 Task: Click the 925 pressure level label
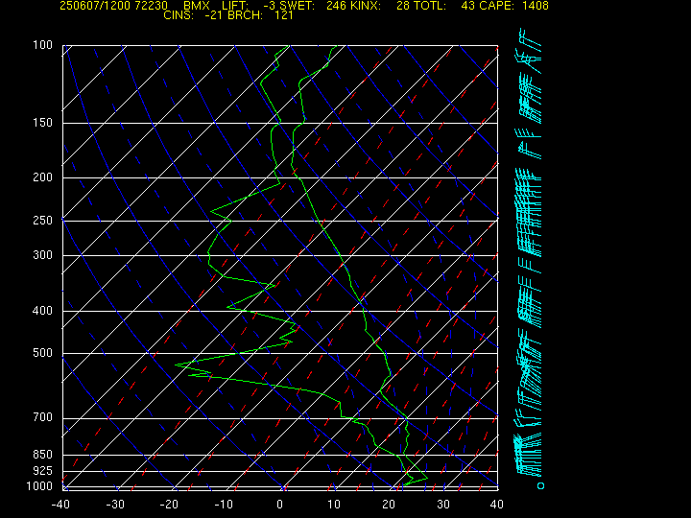tap(43, 471)
